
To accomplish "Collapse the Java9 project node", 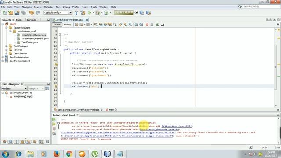I will (3, 24).
